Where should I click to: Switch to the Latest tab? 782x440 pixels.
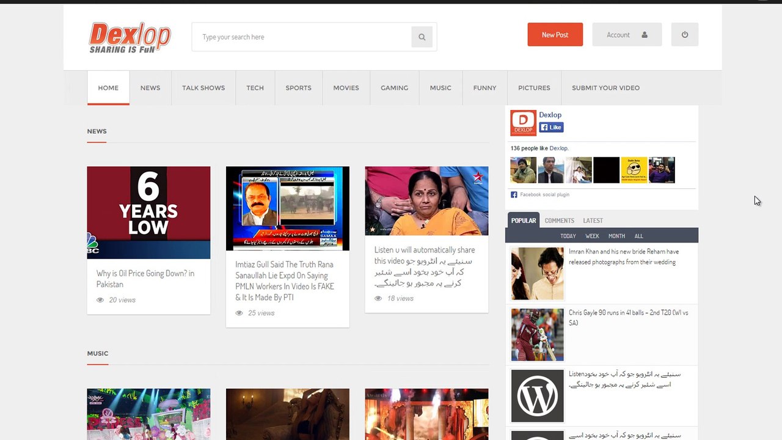click(593, 221)
